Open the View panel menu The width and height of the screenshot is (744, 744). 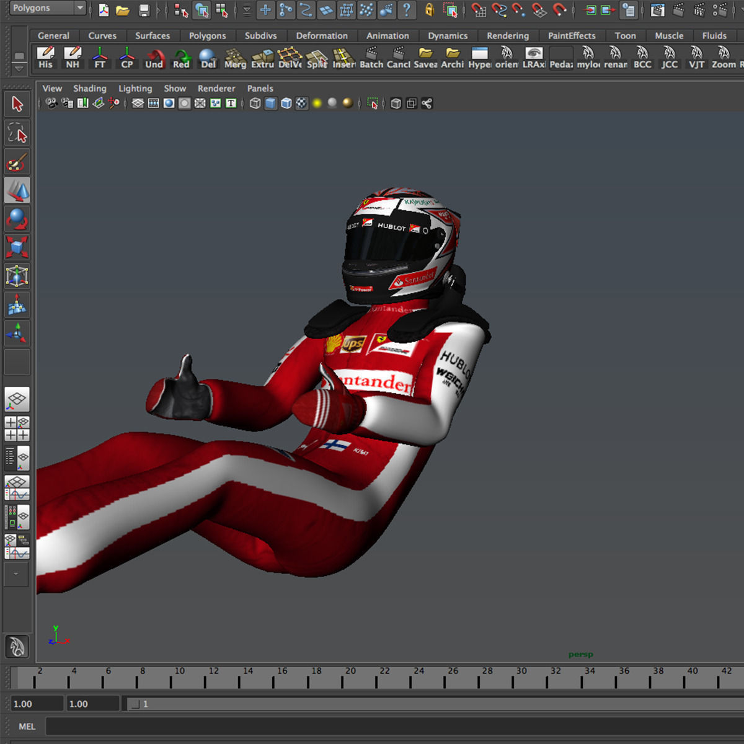pyautogui.click(x=52, y=89)
